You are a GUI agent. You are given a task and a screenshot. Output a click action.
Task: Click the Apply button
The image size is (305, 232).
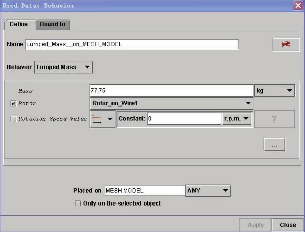tap(256, 225)
